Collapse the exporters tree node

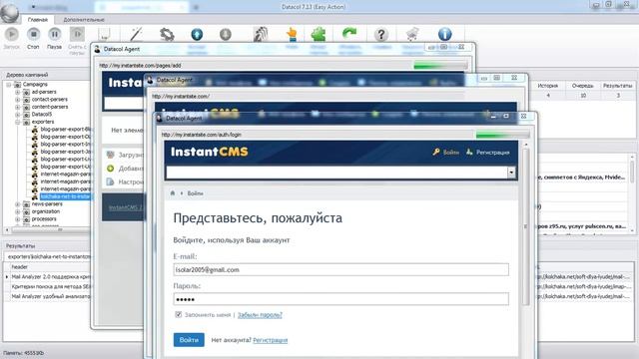[18, 122]
